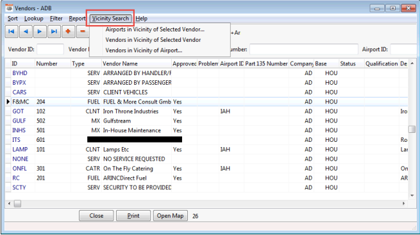
Task: Open the Vicinity Search menu
Action: pos(110,19)
